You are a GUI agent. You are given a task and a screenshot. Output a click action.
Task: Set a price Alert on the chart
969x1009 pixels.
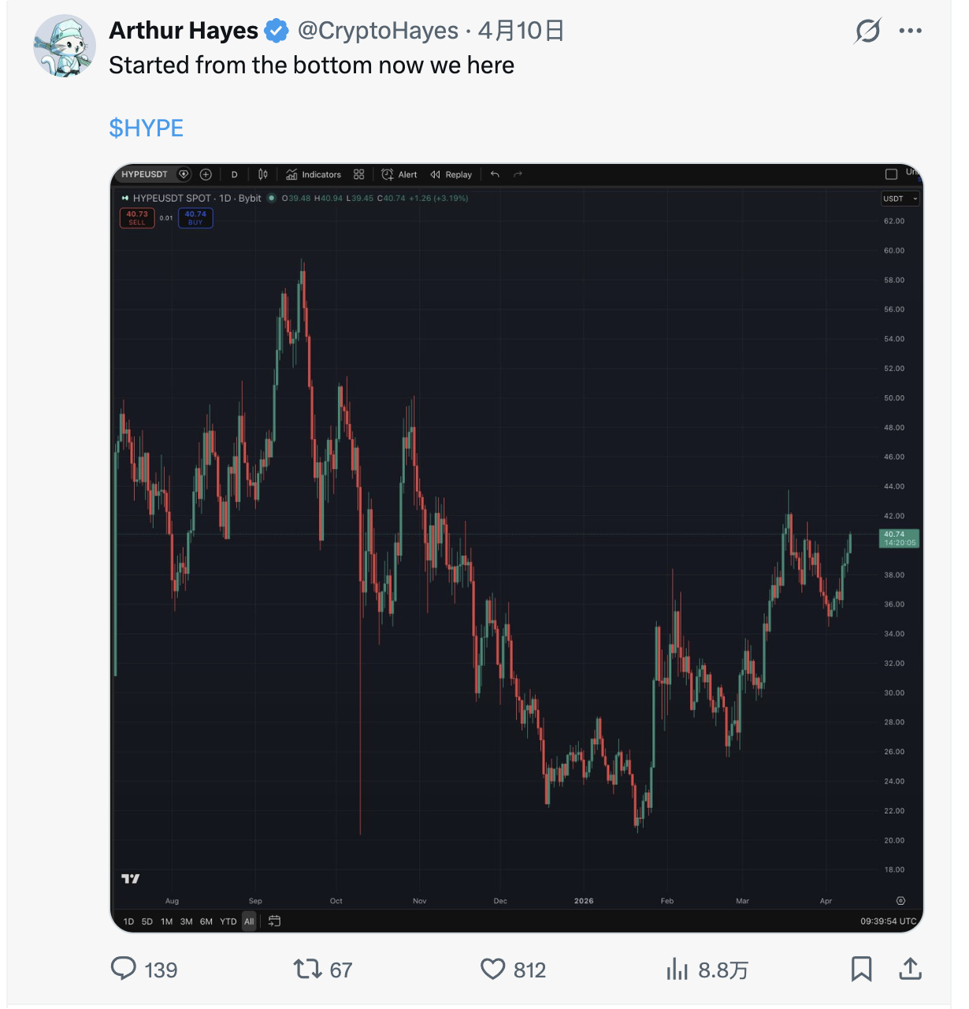point(400,174)
